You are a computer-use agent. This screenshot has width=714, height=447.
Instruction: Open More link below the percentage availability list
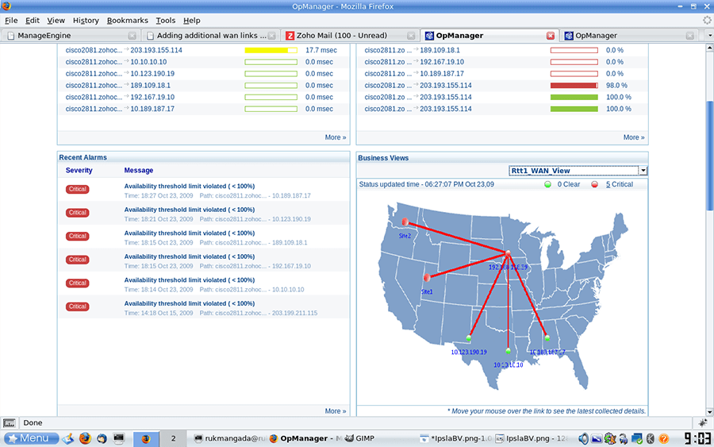coord(634,137)
